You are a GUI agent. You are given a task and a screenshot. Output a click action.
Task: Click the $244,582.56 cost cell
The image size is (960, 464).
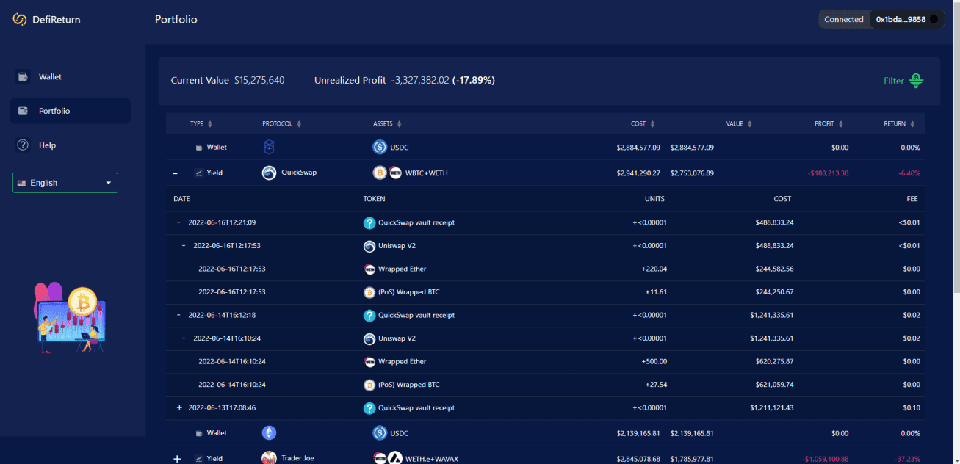(774, 269)
